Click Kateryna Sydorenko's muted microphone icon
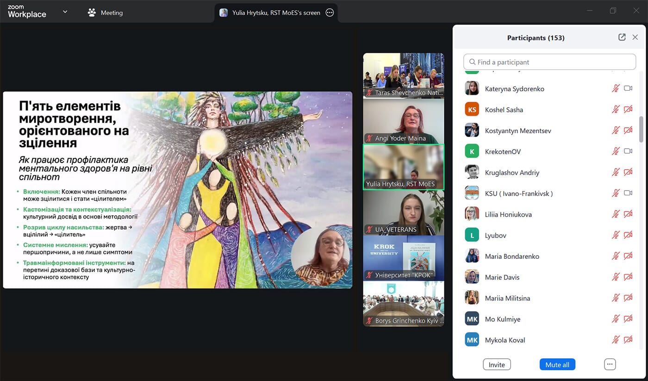Viewport: 648px width, 381px height. click(x=615, y=88)
